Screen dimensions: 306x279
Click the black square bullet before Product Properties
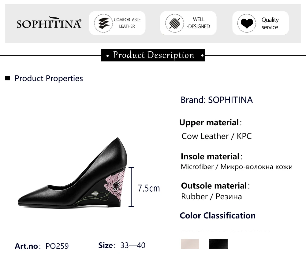pyautogui.click(x=8, y=78)
